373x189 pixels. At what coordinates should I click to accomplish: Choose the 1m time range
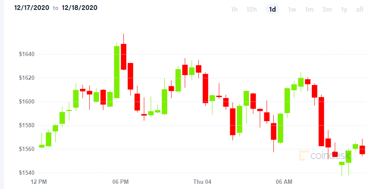coord(309,9)
